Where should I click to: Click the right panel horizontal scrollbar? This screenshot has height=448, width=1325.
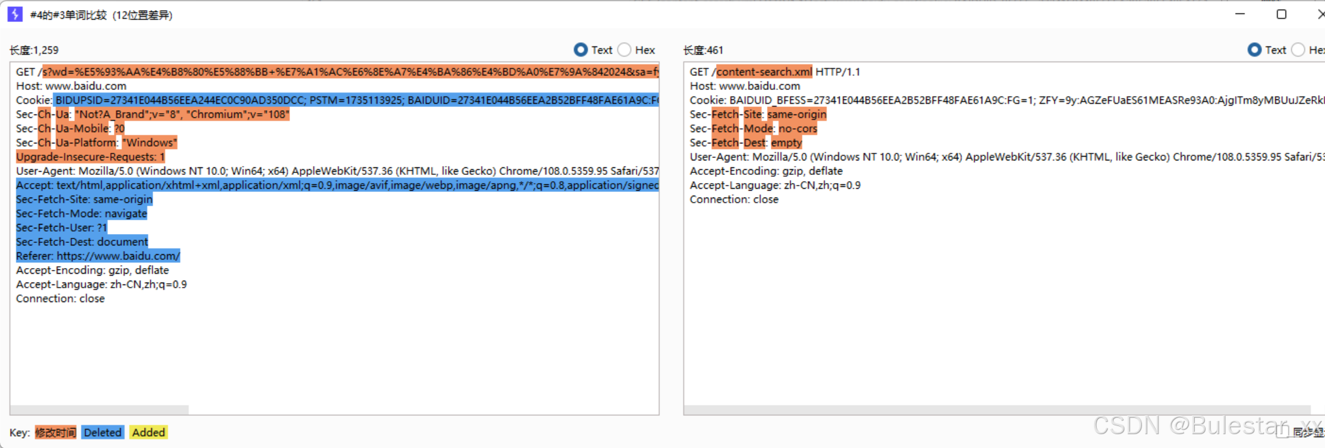(x=997, y=410)
